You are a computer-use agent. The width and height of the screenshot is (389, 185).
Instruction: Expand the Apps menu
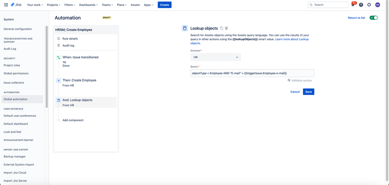point(149,5)
